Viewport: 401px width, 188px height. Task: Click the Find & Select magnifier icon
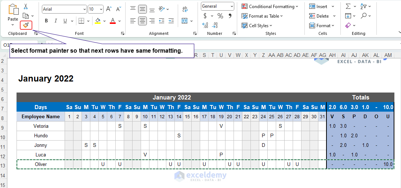pyautogui.click(x=364, y=16)
